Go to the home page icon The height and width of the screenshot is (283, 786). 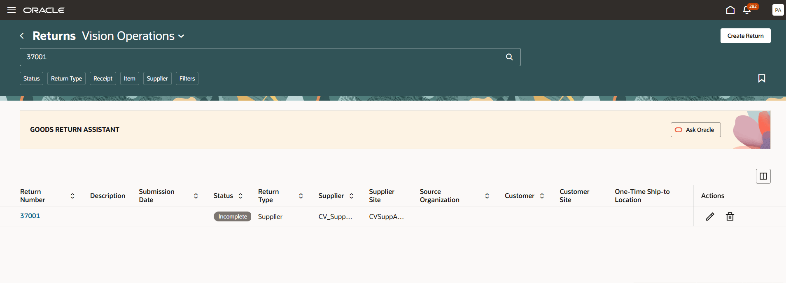pyautogui.click(x=730, y=10)
